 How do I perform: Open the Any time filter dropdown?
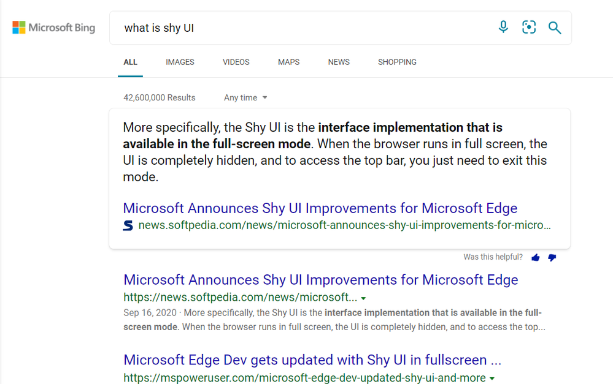coord(245,98)
